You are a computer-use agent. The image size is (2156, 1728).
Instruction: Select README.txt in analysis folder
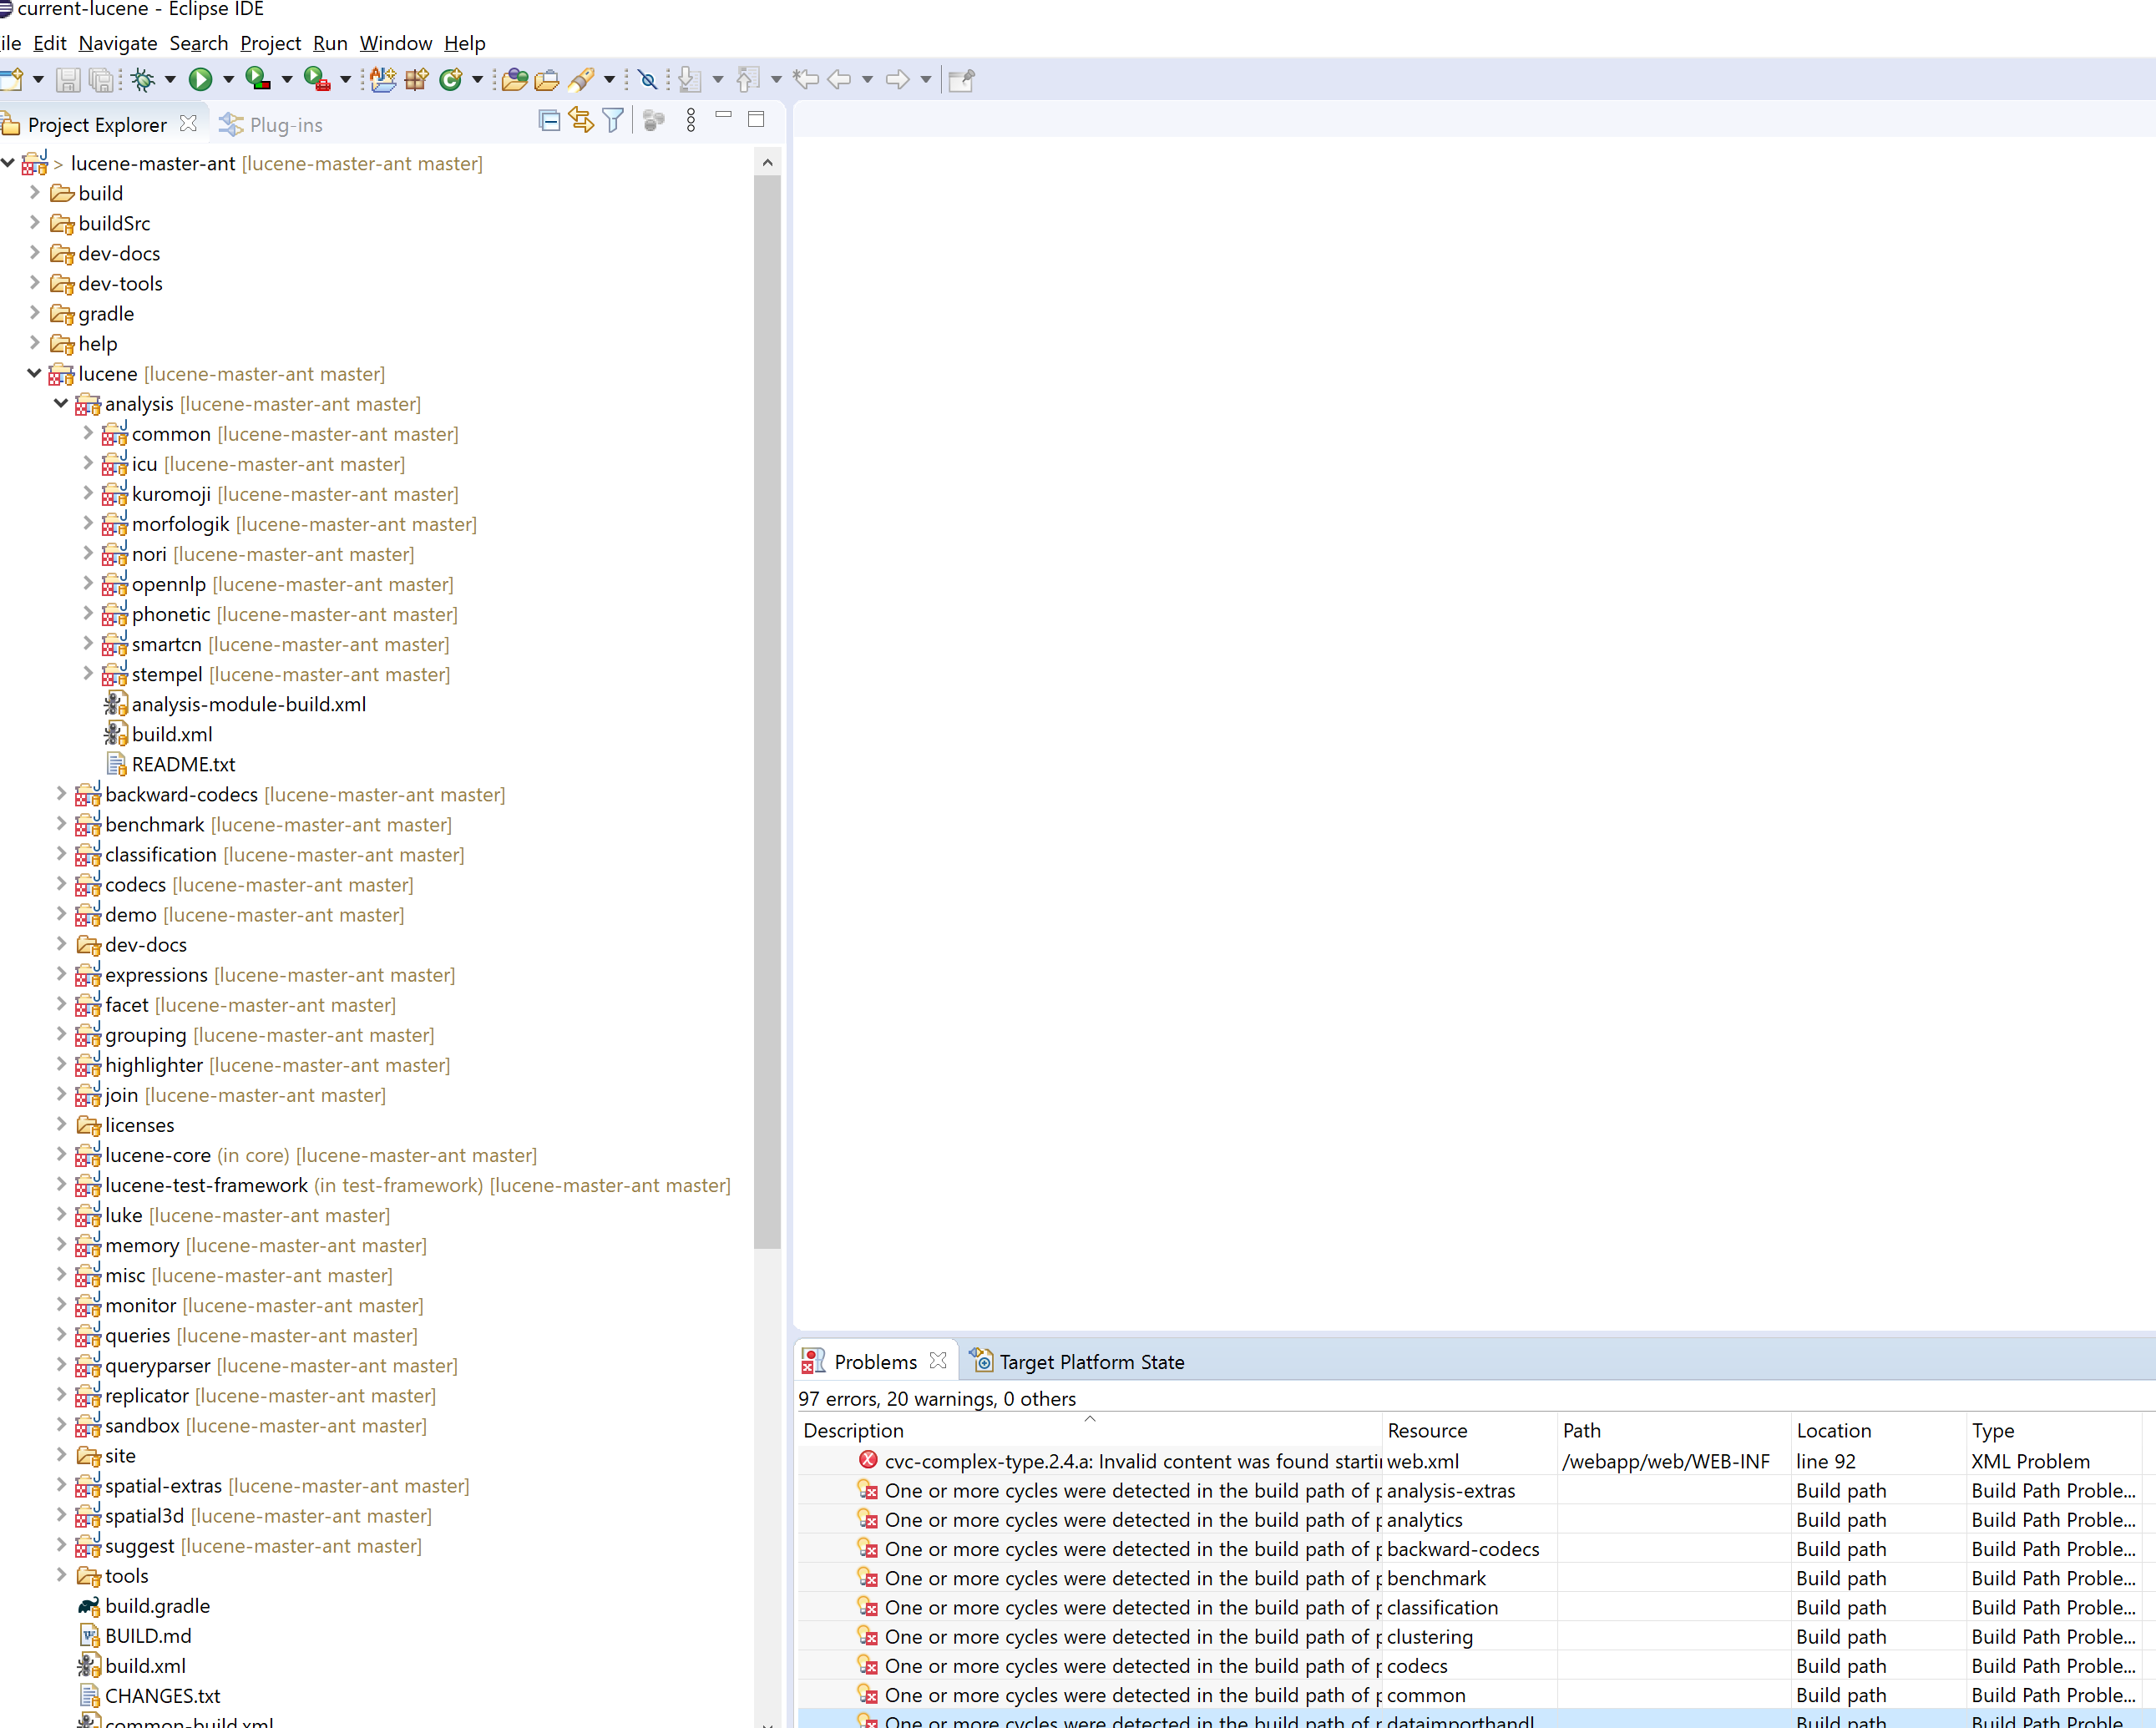click(183, 764)
